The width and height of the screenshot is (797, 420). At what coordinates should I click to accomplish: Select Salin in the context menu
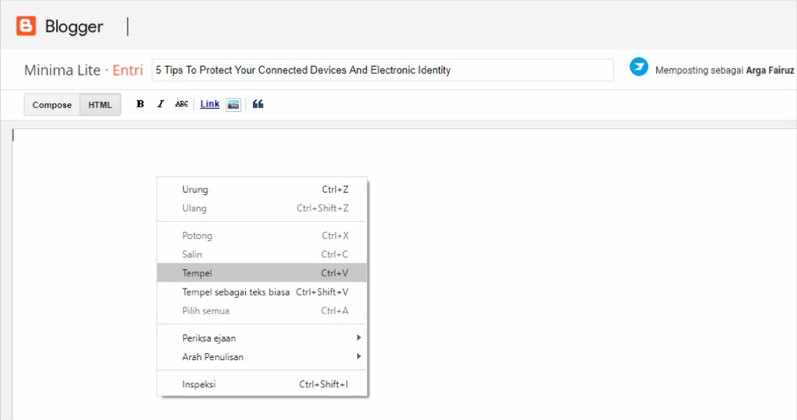click(x=262, y=254)
